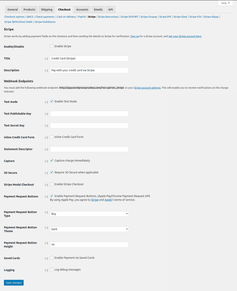
Task: Click the Stripe account settings link
Action: tap(147, 88)
